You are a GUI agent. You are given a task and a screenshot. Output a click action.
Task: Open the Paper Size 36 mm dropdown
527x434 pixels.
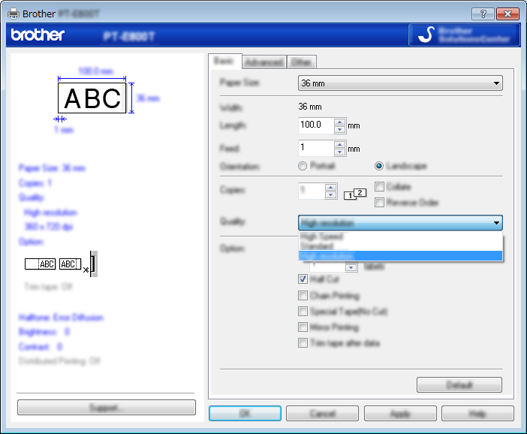tap(400, 83)
